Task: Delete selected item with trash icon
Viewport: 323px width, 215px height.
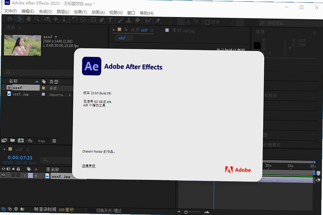Action: point(54,141)
